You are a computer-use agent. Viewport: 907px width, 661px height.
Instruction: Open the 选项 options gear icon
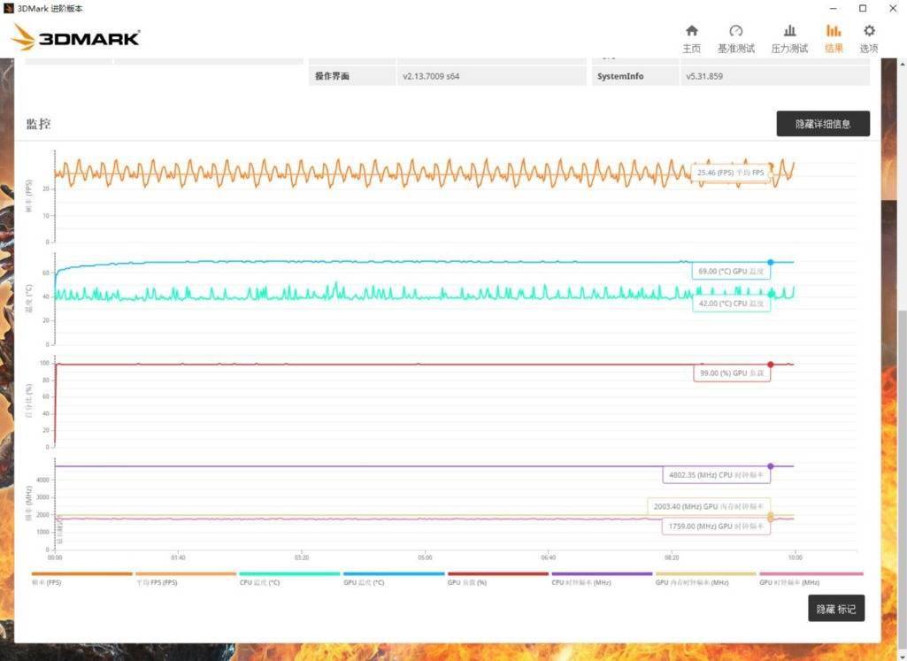tap(869, 39)
